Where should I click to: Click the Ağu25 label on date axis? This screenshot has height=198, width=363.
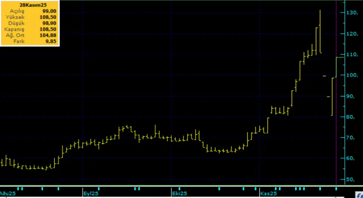coord(8,193)
